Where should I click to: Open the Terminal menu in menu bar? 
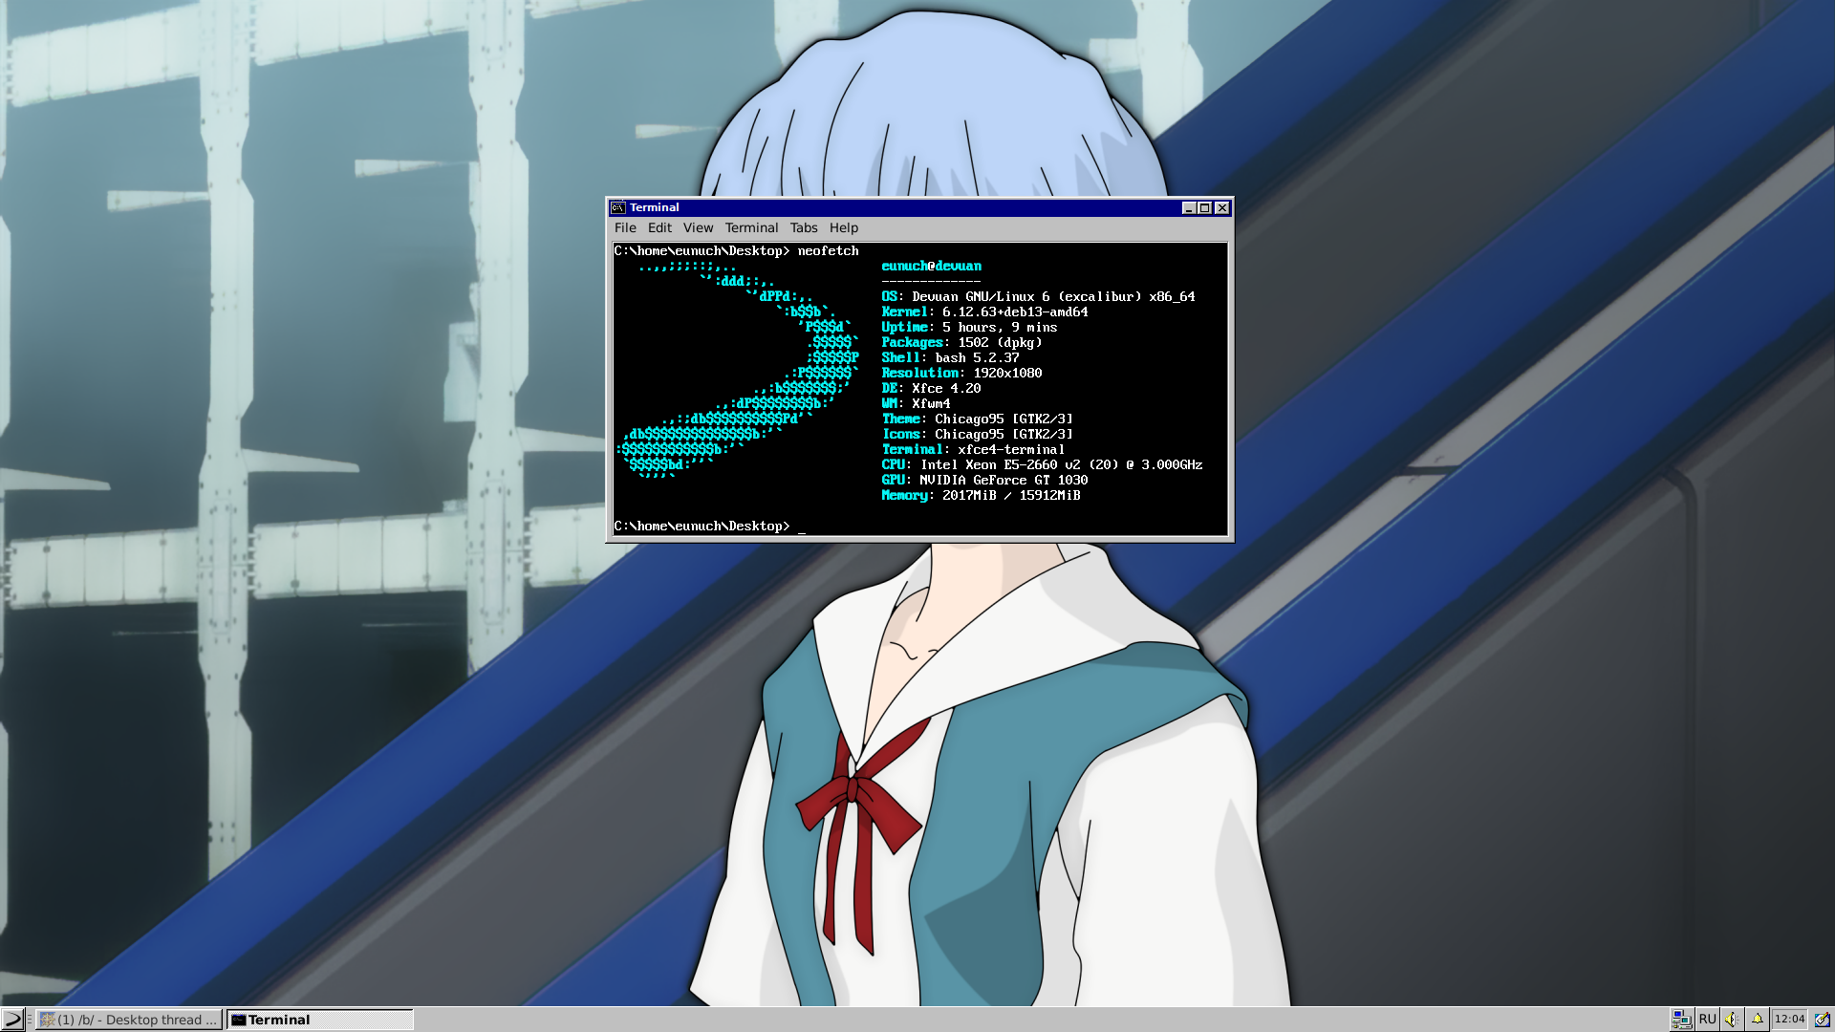[751, 227]
